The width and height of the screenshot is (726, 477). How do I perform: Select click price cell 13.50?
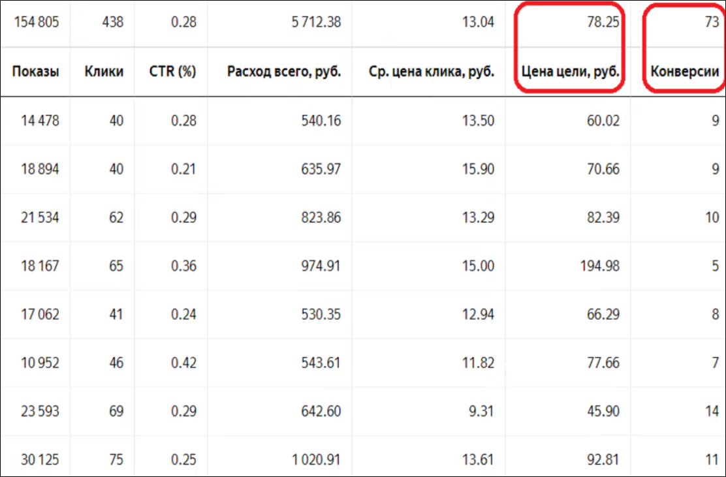click(478, 121)
